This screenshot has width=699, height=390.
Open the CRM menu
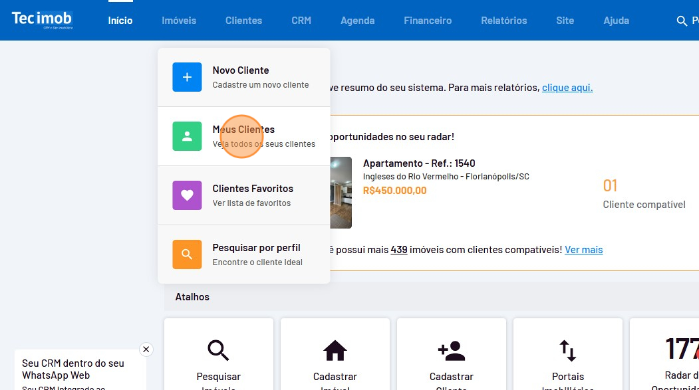point(301,21)
